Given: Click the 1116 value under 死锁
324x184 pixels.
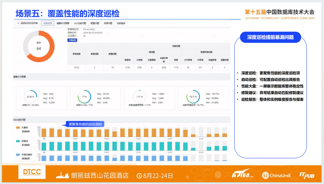Looking at the screenshot, I should tap(176, 67).
